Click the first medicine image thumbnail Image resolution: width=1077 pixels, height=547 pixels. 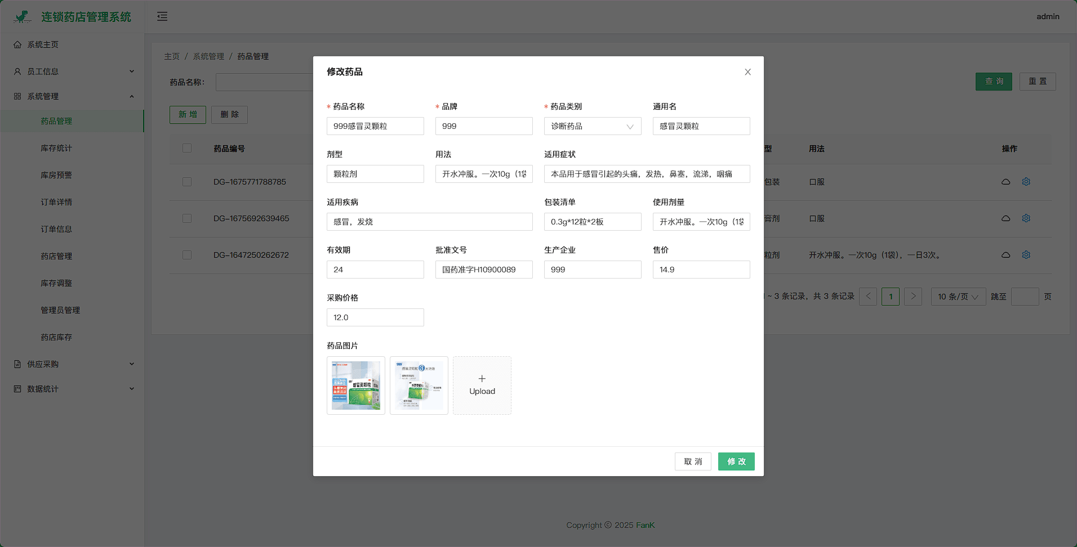point(356,385)
